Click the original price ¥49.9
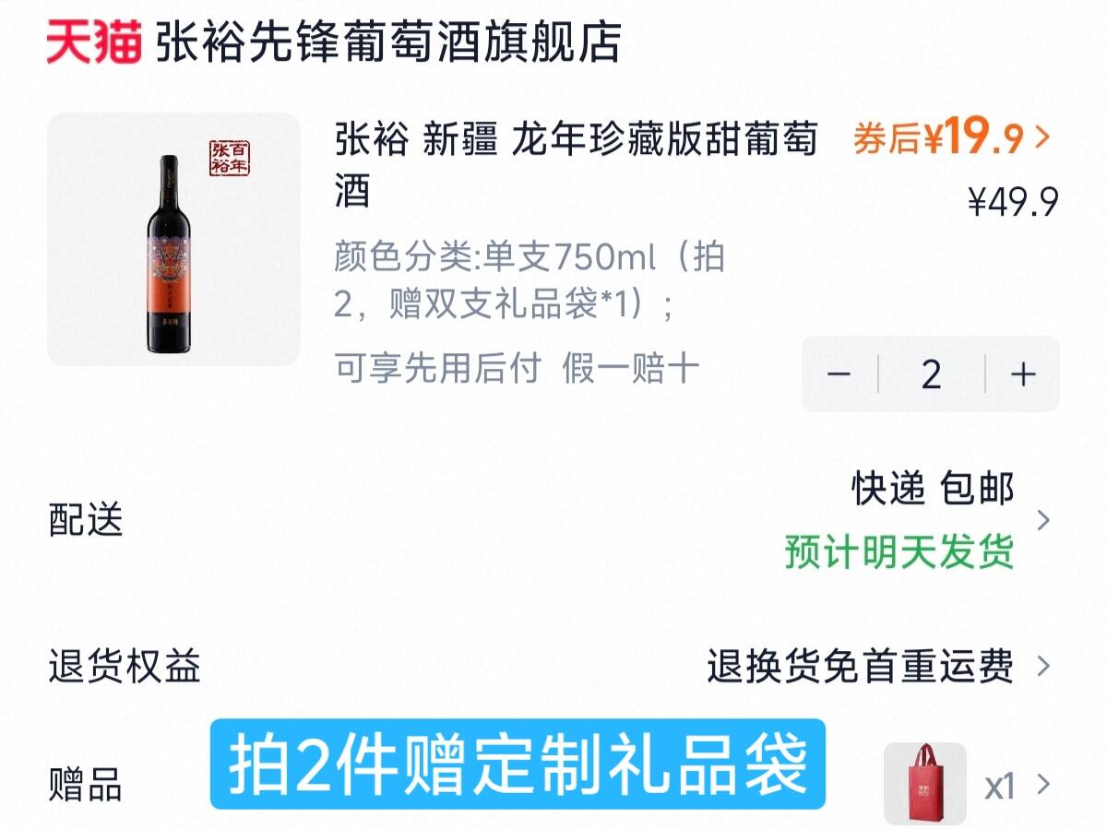 tap(1013, 201)
